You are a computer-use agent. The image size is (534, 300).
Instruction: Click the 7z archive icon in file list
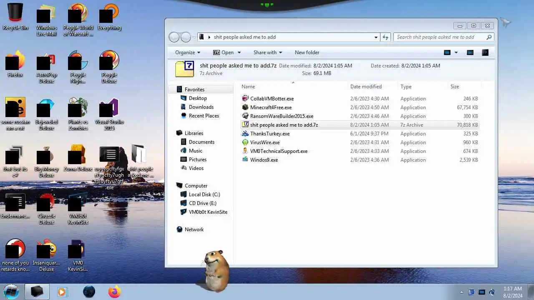(x=245, y=125)
